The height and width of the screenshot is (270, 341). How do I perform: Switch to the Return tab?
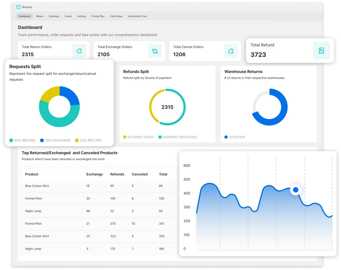(40, 16)
